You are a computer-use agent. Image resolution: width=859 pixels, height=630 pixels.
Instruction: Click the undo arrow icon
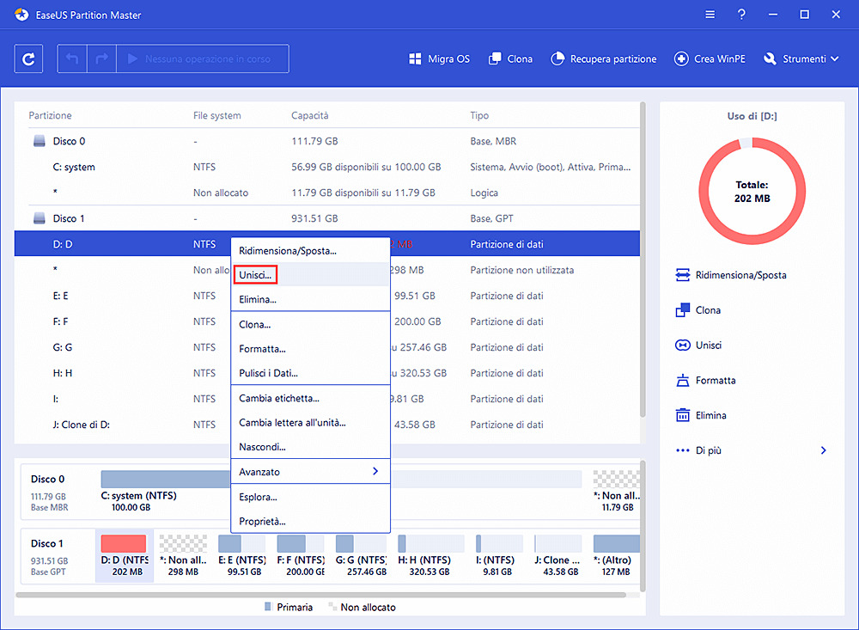coord(72,58)
